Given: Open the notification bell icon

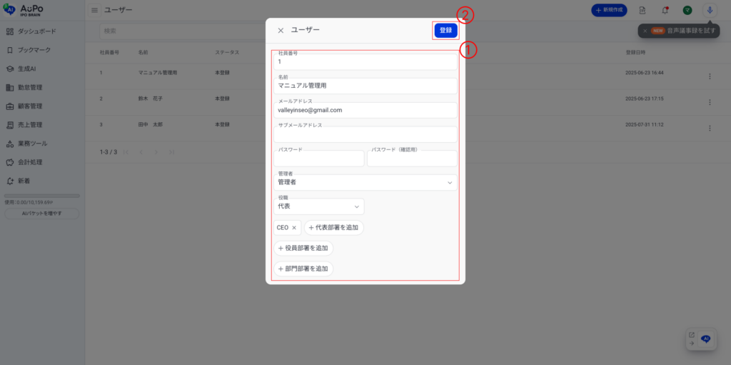Looking at the screenshot, I should [665, 11].
